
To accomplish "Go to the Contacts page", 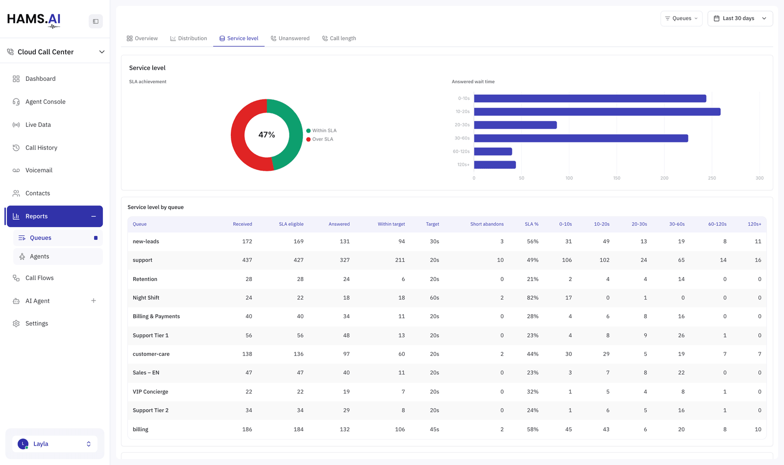I will coord(55,193).
